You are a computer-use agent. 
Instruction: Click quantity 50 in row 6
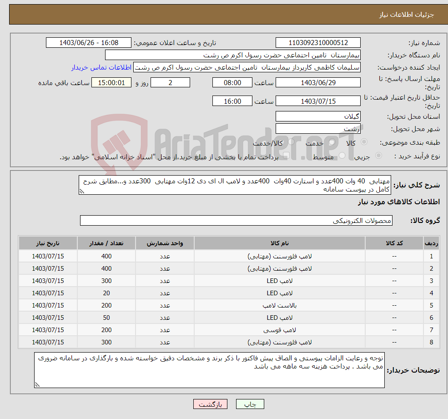click(x=106, y=318)
